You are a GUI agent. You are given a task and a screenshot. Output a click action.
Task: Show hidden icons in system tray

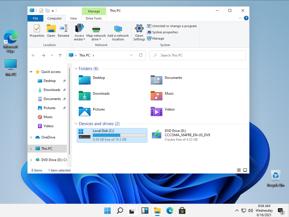(x=237, y=211)
